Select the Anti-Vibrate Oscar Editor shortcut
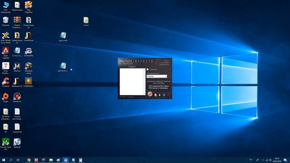290x163 pixels. 5,38
